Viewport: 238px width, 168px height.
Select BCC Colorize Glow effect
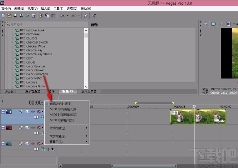point(32,86)
